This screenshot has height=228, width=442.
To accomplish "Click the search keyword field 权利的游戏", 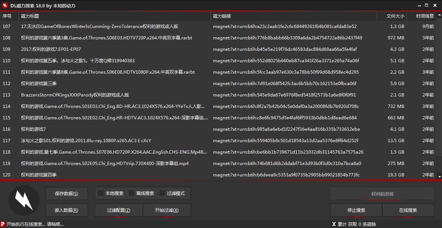I will [382, 194].
